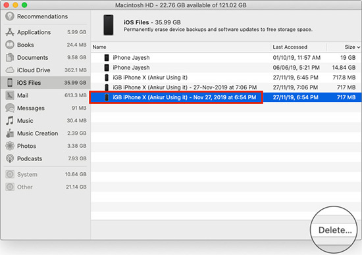Click the Mail sidebar icon
This screenshot has height=255, width=362.
pos(10,95)
